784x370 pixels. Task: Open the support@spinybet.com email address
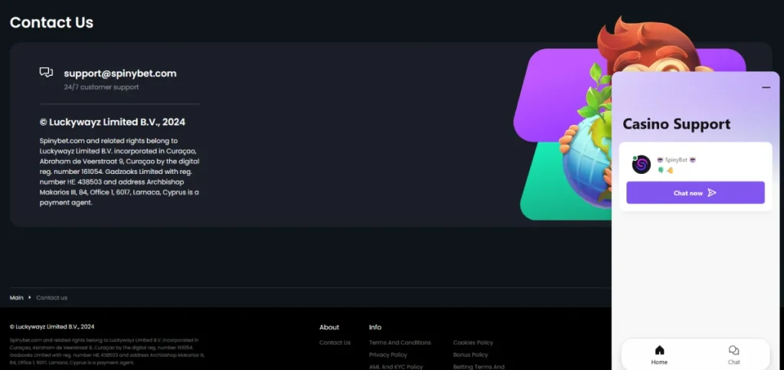coord(120,74)
